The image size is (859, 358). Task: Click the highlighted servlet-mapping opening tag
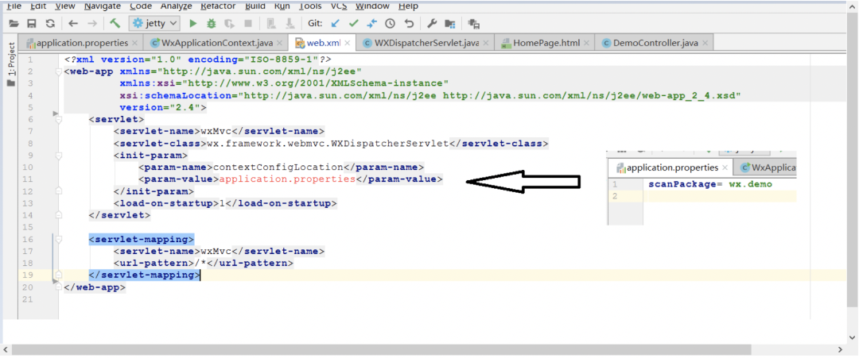[142, 240]
